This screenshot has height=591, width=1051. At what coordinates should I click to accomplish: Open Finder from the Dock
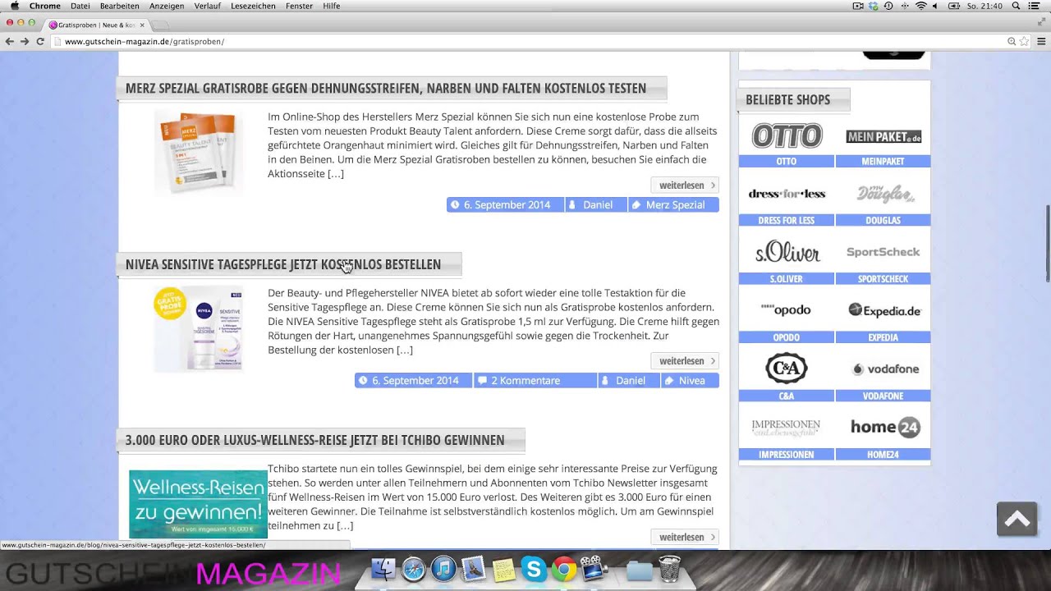point(383,569)
